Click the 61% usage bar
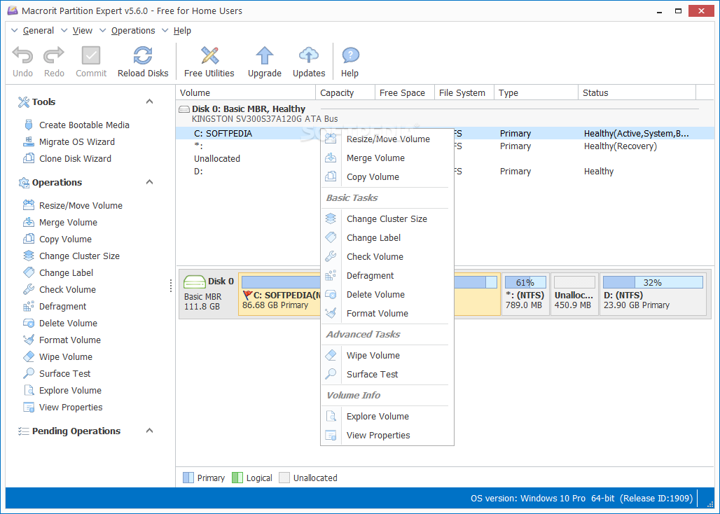This screenshot has width=720, height=514. click(525, 282)
